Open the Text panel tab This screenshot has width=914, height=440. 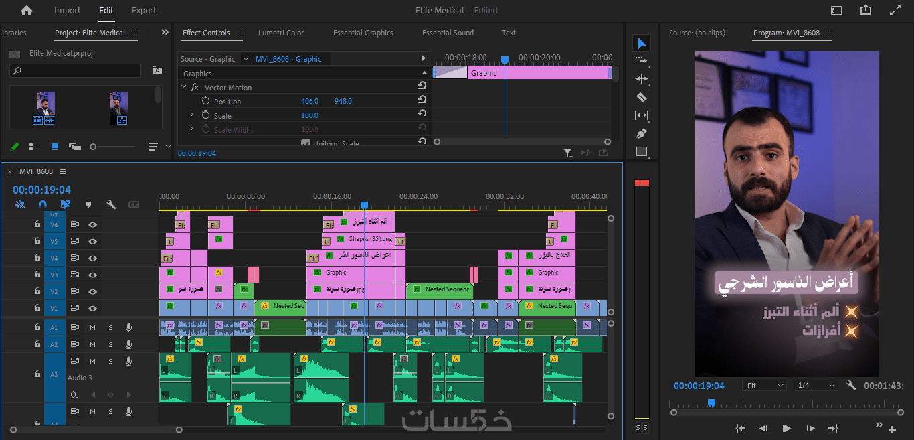(509, 33)
